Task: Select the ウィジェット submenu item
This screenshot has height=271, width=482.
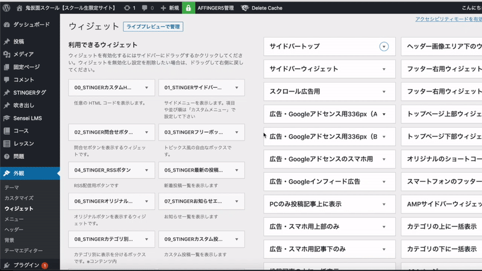Action: 19,208
